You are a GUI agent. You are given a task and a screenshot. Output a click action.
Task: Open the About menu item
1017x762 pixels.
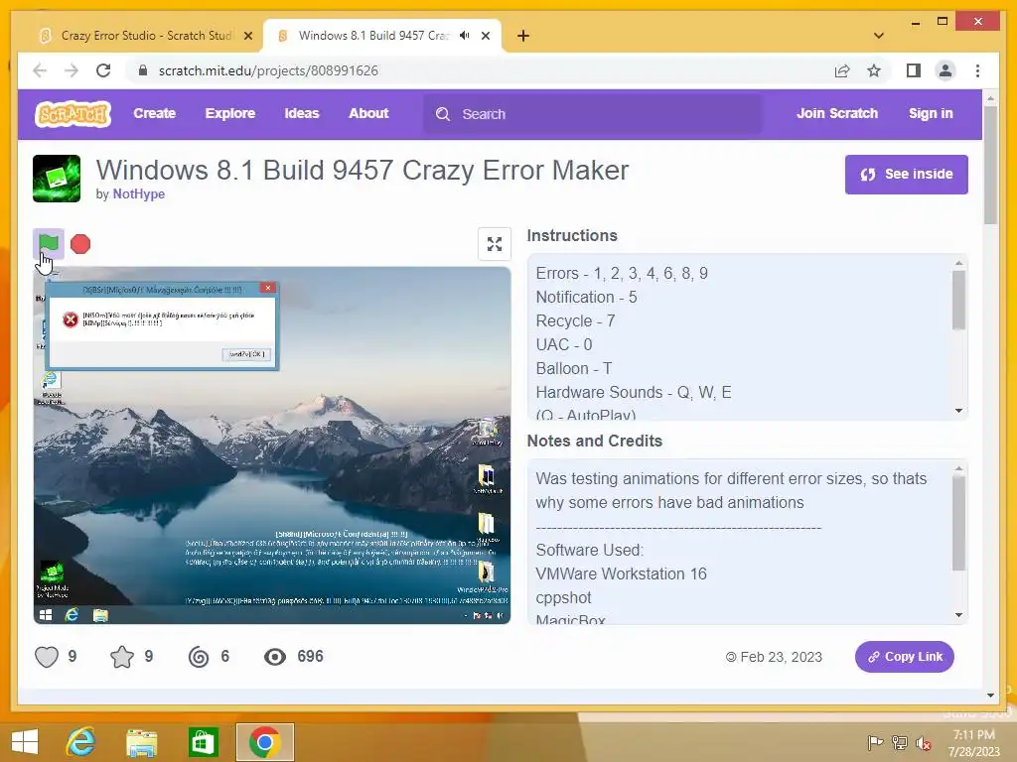pos(368,113)
